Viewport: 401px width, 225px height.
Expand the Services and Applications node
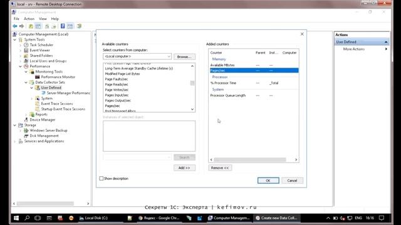(x=15, y=141)
